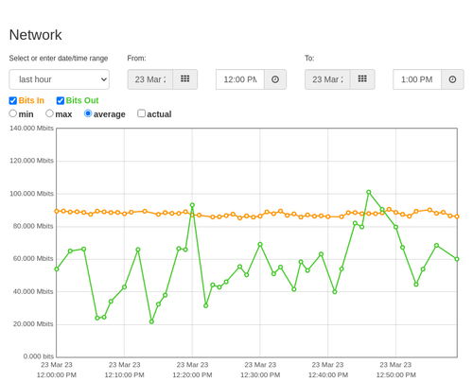Open the From date calendar picker icon
The width and height of the screenshot is (473, 381).
click(x=185, y=79)
